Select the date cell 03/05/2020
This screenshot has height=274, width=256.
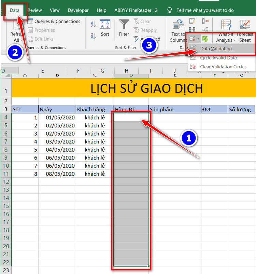pos(57,141)
